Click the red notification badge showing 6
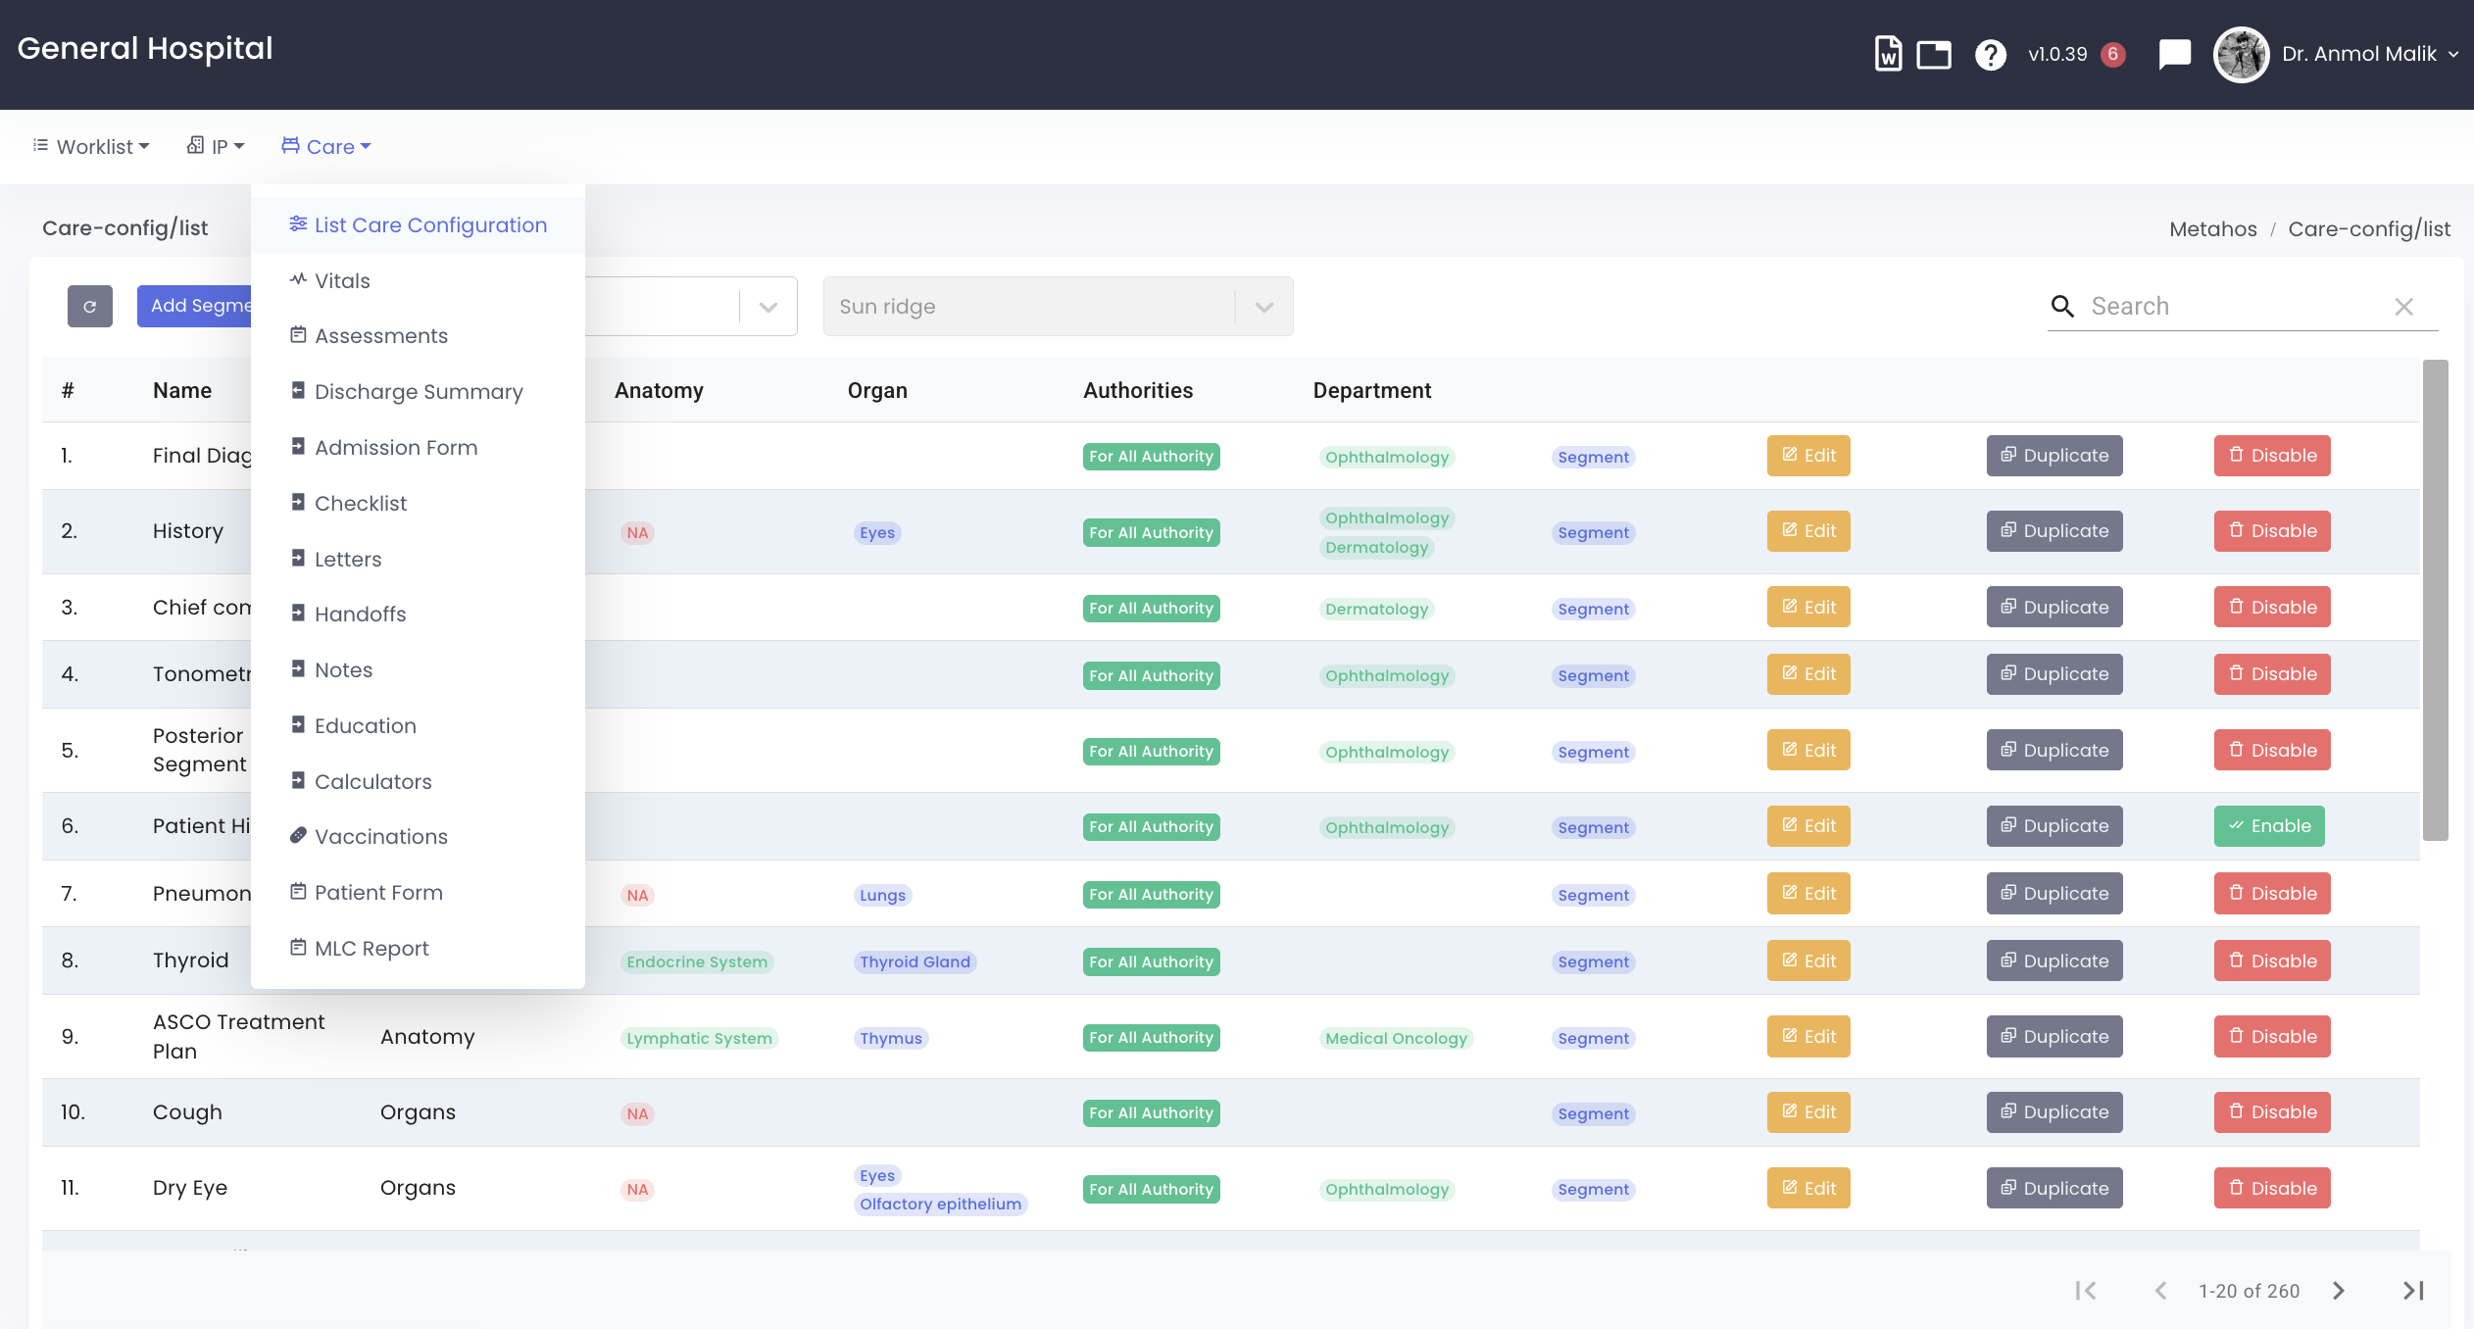The height and width of the screenshot is (1329, 2474). [x=2113, y=54]
